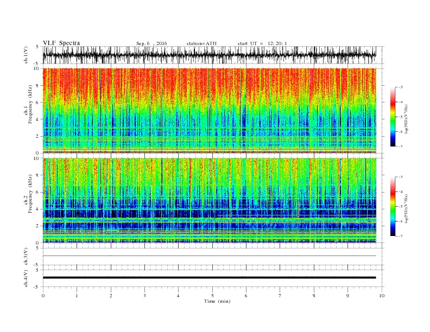
Task: Click inside the ch.2 spectrogram panel
Action: tap(209, 200)
